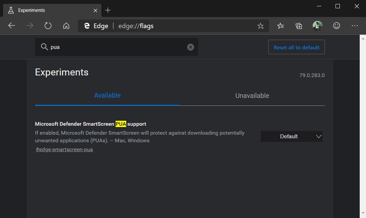Clear the pua search text
Viewport: 366px width, 218px height.
pos(190,47)
